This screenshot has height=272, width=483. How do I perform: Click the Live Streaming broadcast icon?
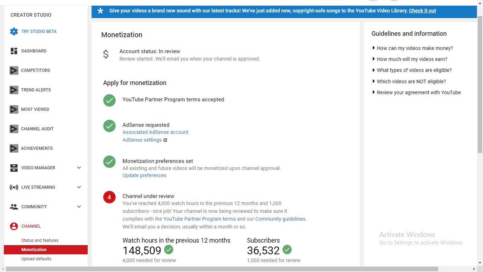[14, 187]
